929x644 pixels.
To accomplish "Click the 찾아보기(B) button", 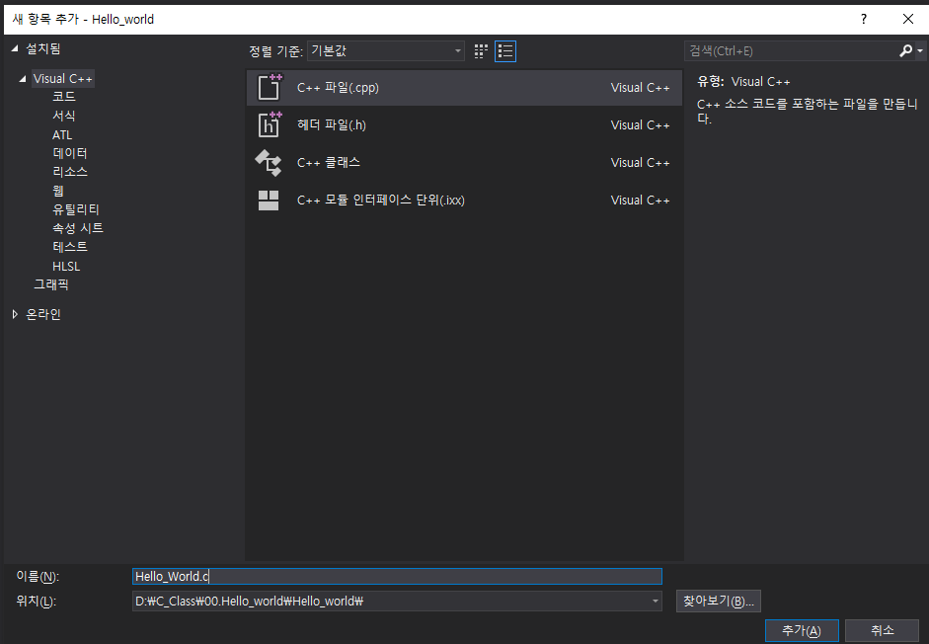I will pyautogui.click(x=718, y=601).
